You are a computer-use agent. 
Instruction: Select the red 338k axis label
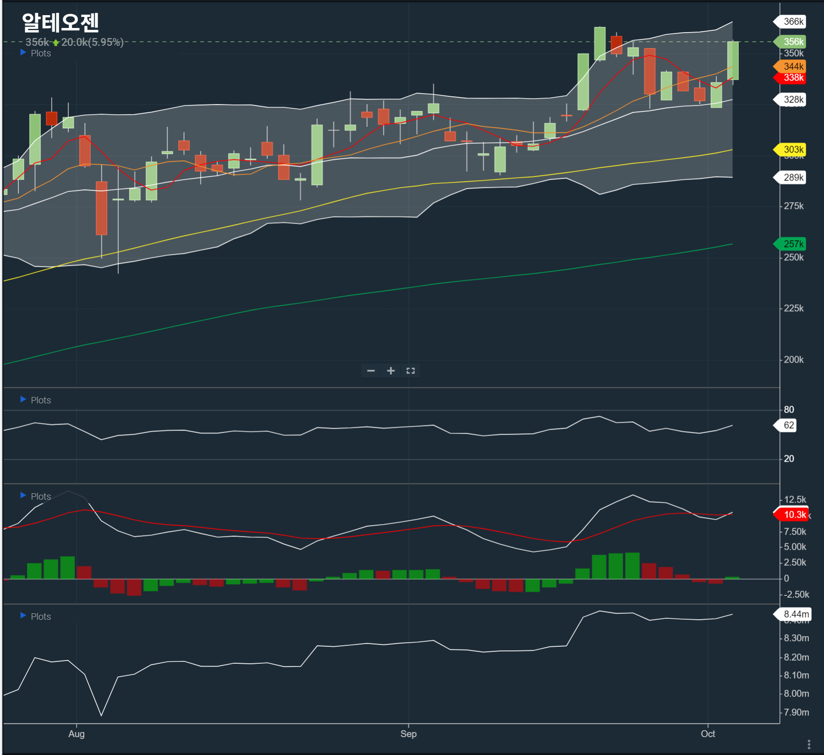(x=791, y=77)
